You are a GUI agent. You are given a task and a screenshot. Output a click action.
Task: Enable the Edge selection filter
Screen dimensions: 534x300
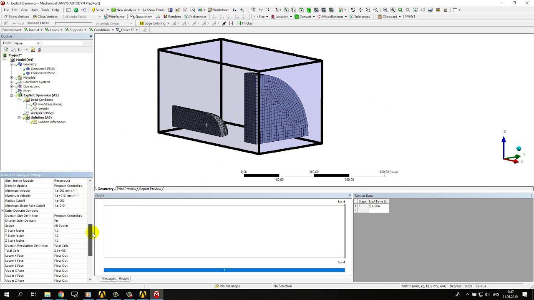point(293,10)
